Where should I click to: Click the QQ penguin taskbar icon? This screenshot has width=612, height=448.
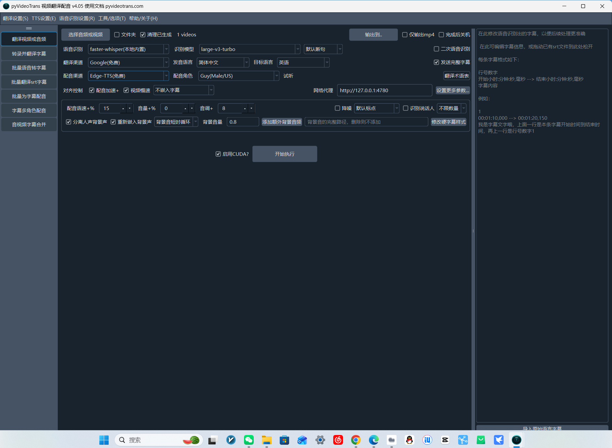pos(410,440)
